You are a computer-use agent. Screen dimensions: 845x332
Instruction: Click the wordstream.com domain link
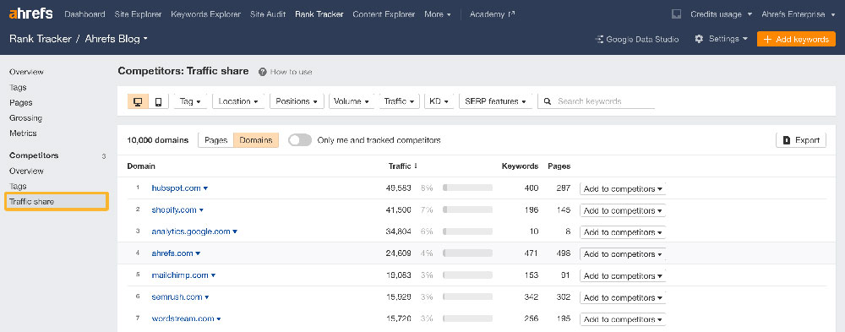pyautogui.click(x=183, y=318)
